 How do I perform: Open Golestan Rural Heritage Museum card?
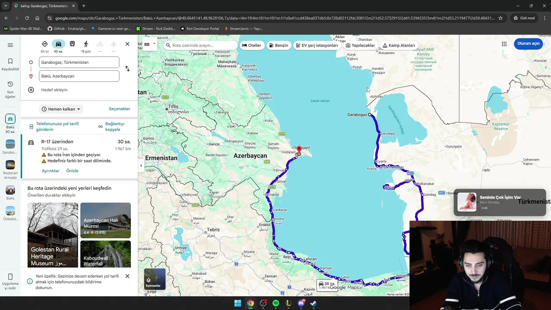point(53,235)
